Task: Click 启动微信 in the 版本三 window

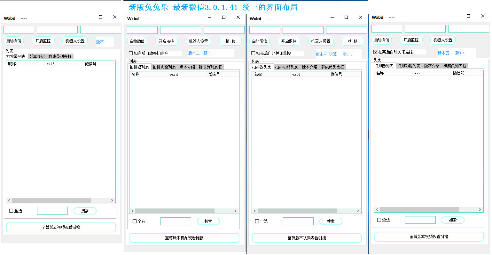Action: click(x=260, y=41)
